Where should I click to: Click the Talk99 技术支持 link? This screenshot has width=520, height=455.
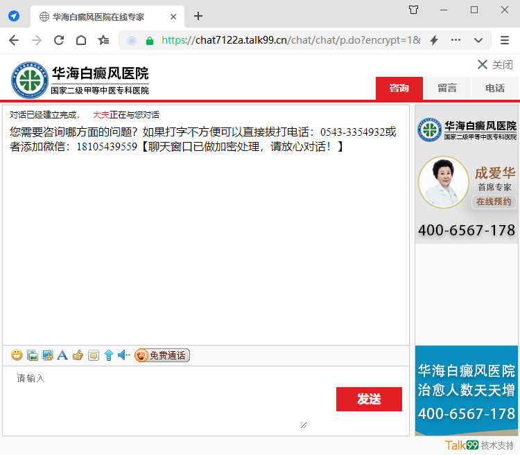click(x=479, y=445)
